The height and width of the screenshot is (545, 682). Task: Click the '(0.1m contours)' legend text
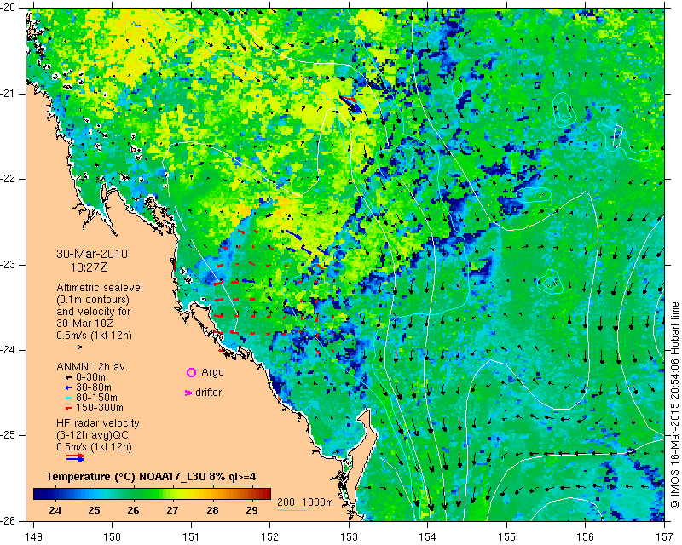tap(93, 300)
